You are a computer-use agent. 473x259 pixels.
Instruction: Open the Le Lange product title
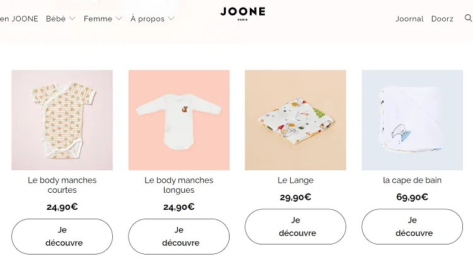(296, 180)
